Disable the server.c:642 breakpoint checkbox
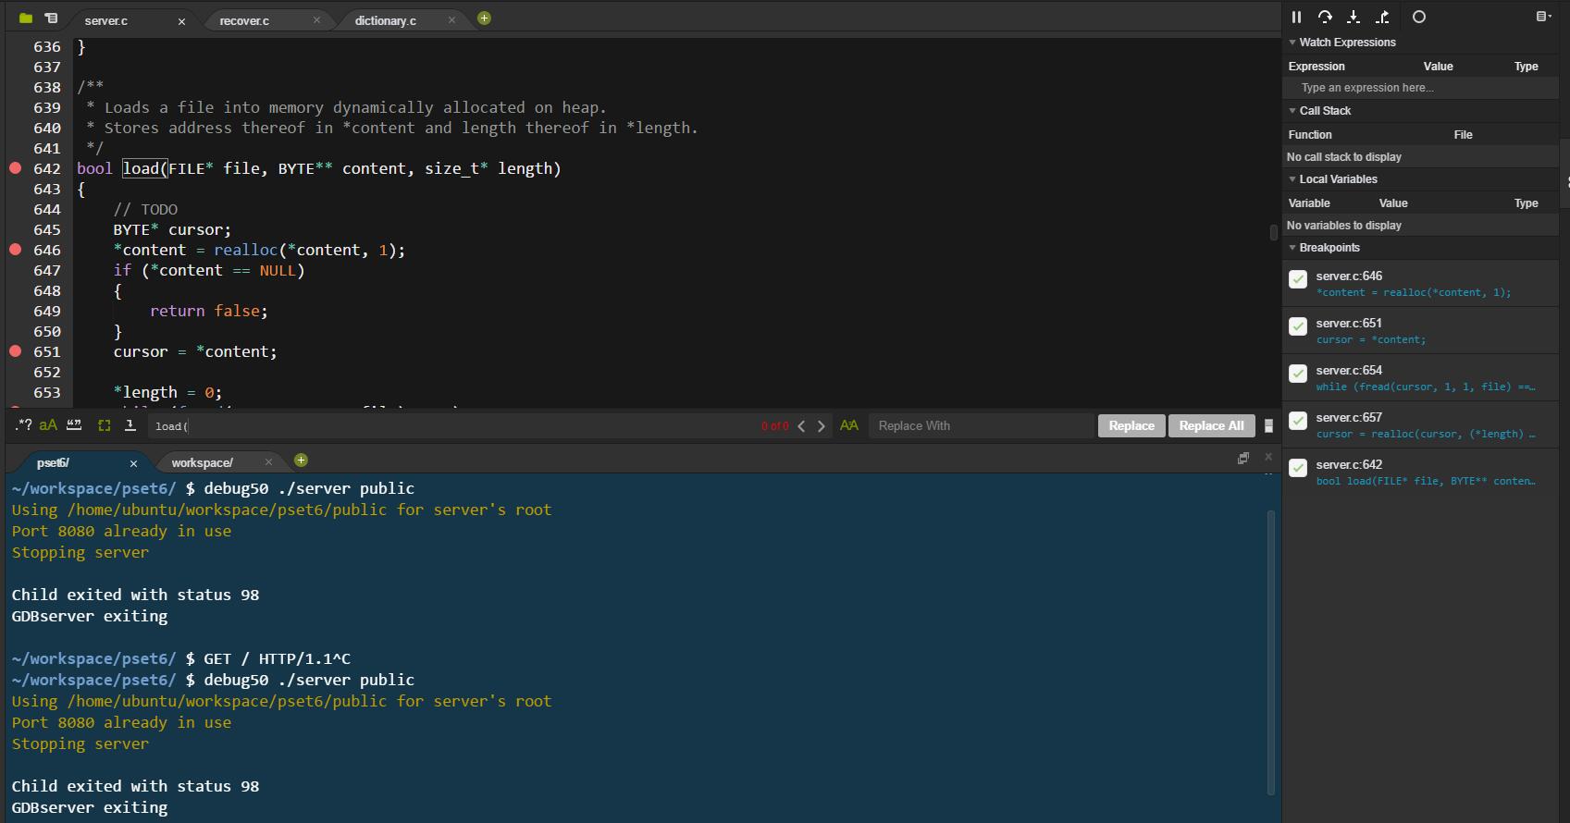The image size is (1570, 823). (1298, 468)
